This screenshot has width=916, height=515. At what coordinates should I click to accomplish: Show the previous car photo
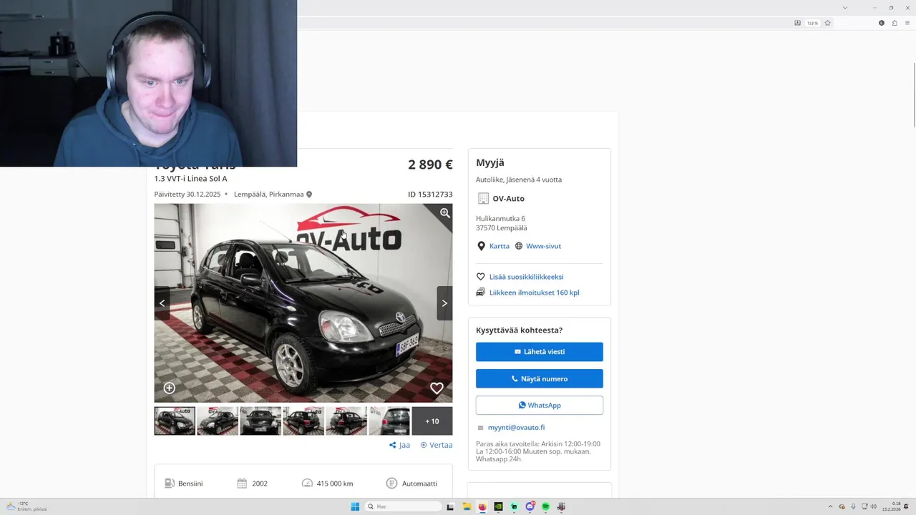(x=162, y=303)
